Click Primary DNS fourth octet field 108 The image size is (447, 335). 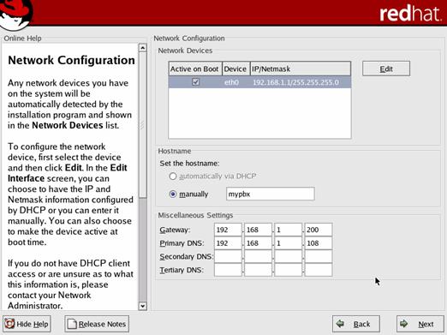coord(319,243)
